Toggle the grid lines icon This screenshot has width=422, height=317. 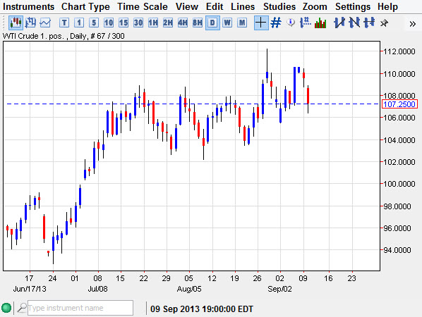click(x=276, y=23)
